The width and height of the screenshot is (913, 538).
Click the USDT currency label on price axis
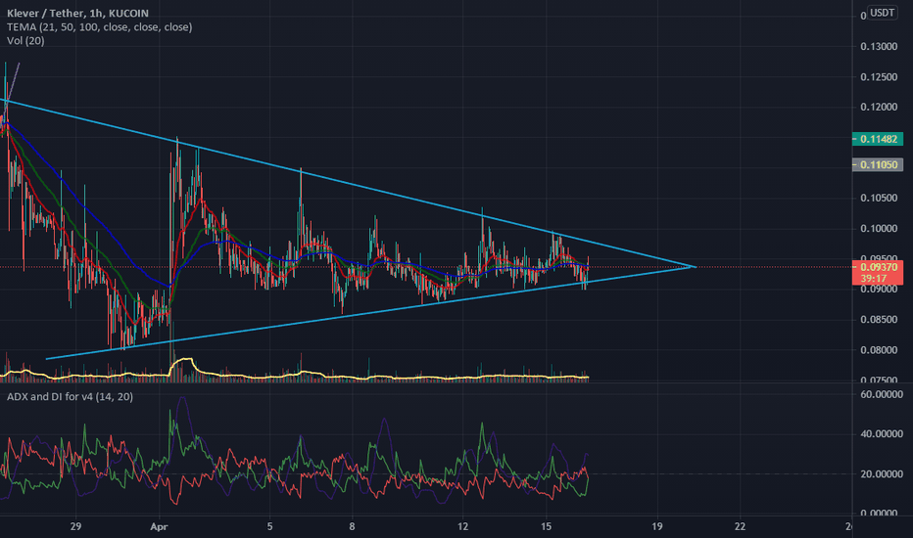882,12
